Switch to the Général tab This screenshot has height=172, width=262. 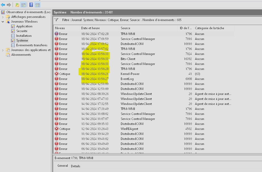(x=63, y=166)
